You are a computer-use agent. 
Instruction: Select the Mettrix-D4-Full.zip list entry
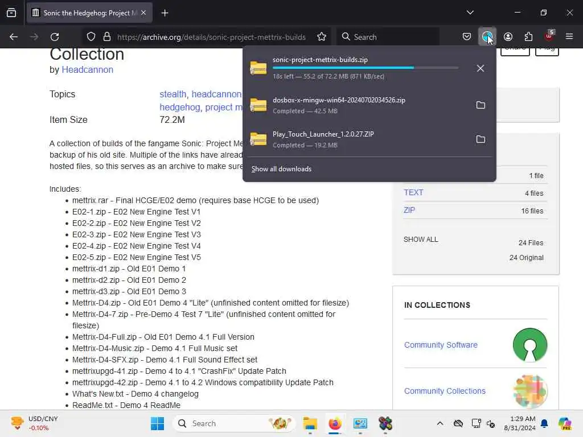[163, 337]
